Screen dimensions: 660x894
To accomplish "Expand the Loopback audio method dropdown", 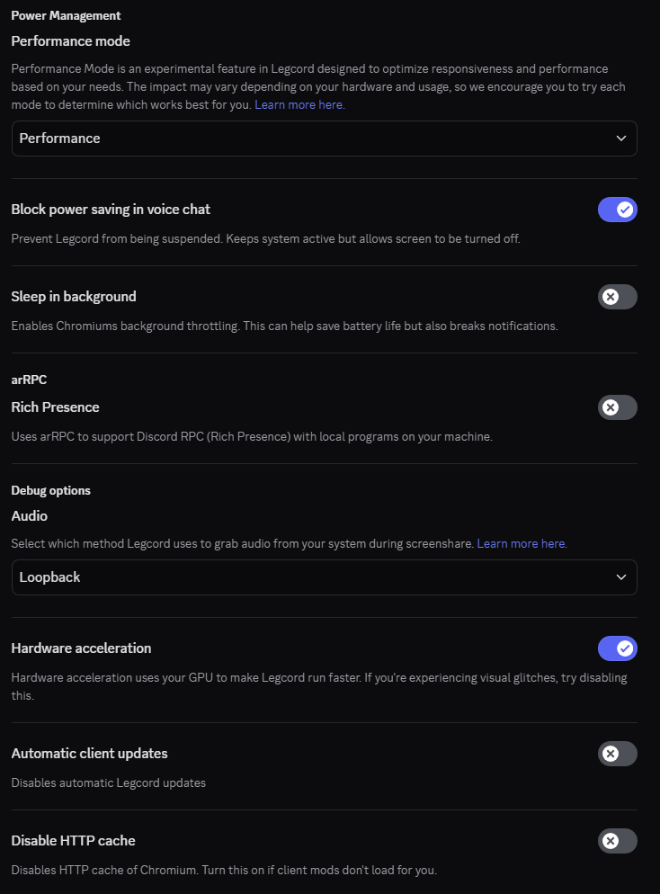I will coord(325,577).
